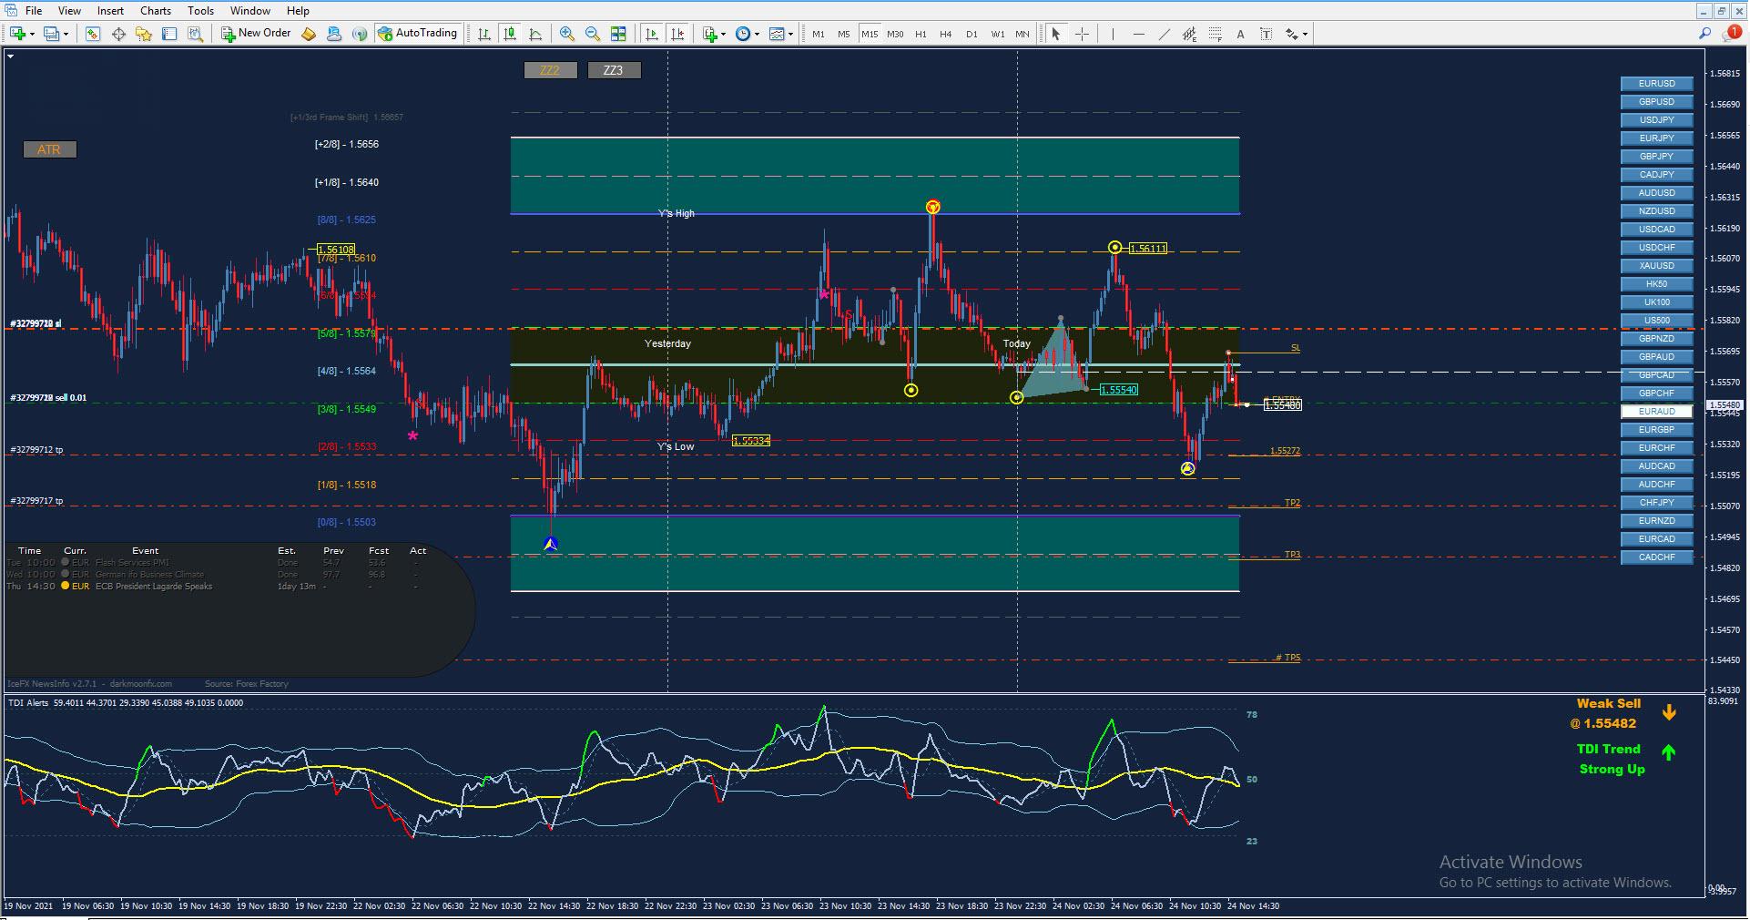Toggle the ZZ3 zigzag button

point(614,70)
